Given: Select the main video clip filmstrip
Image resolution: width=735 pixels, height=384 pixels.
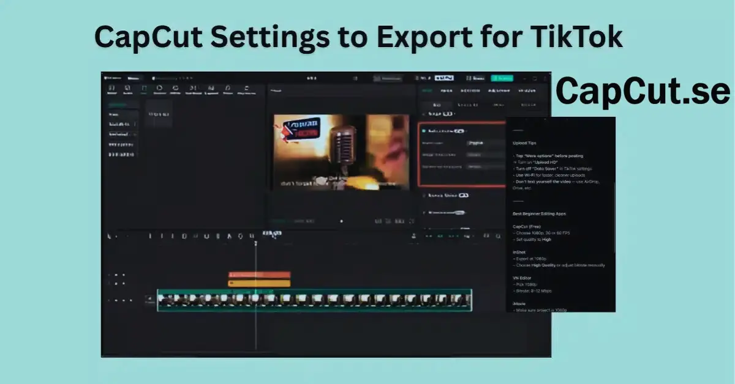Looking at the screenshot, I should point(315,300).
